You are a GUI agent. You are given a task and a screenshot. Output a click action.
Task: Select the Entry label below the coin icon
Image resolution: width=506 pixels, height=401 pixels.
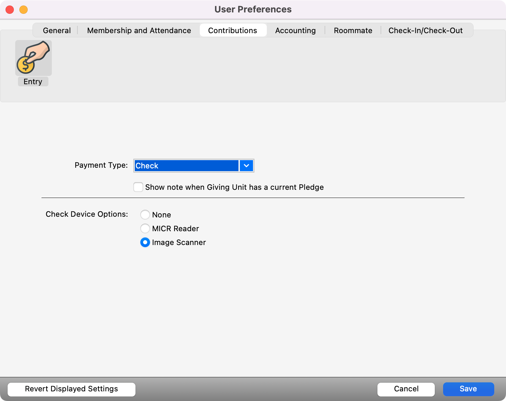[x=33, y=82]
